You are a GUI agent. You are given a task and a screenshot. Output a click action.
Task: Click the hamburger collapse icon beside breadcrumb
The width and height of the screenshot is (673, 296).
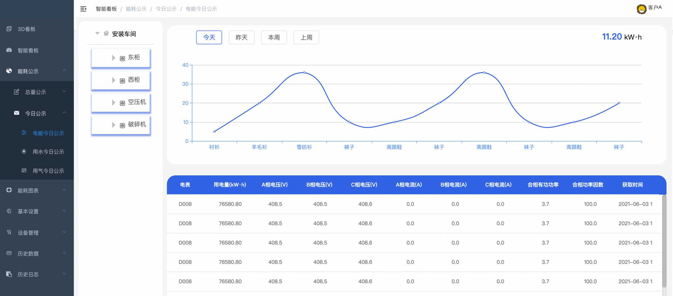tap(83, 9)
